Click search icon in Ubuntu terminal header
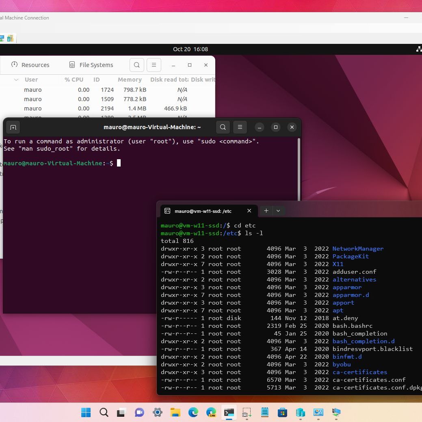The image size is (422, 422). pos(223,127)
